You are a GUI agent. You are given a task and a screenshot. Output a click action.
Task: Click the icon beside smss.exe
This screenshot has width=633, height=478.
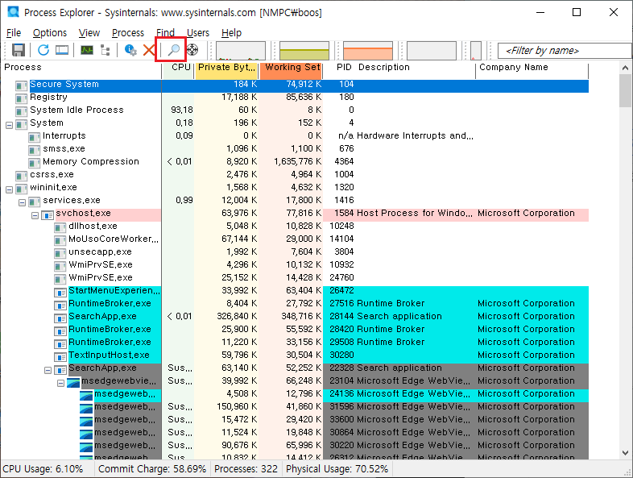pyautogui.click(x=35, y=150)
